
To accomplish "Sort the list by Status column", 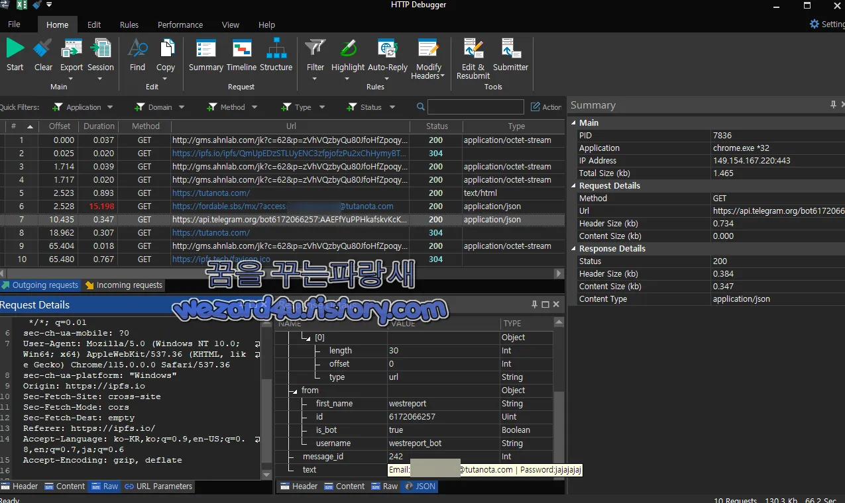I will tap(437, 126).
